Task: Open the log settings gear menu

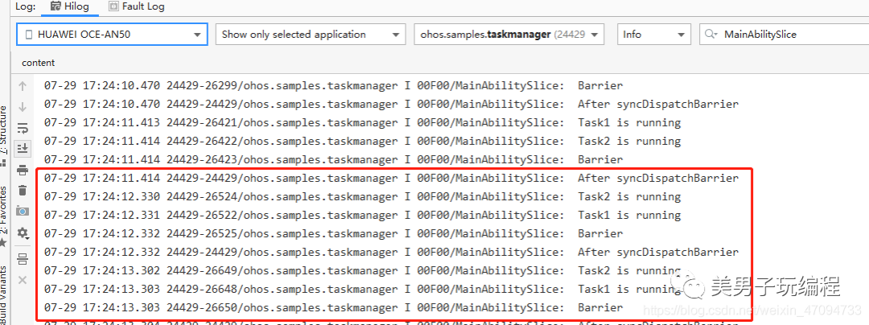Action: 23,232
